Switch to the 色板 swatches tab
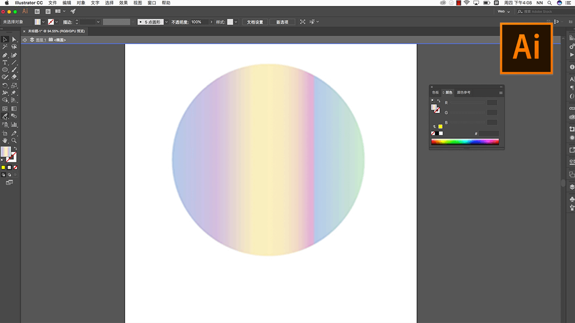 pyautogui.click(x=435, y=92)
